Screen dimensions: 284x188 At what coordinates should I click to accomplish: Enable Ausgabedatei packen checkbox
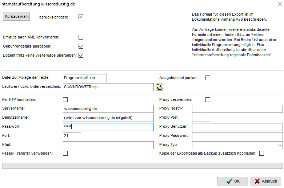208,78
